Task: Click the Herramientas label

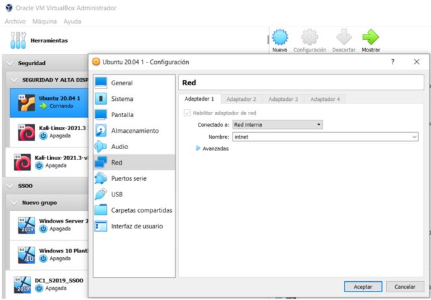Action: pyautogui.click(x=49, y=40)
